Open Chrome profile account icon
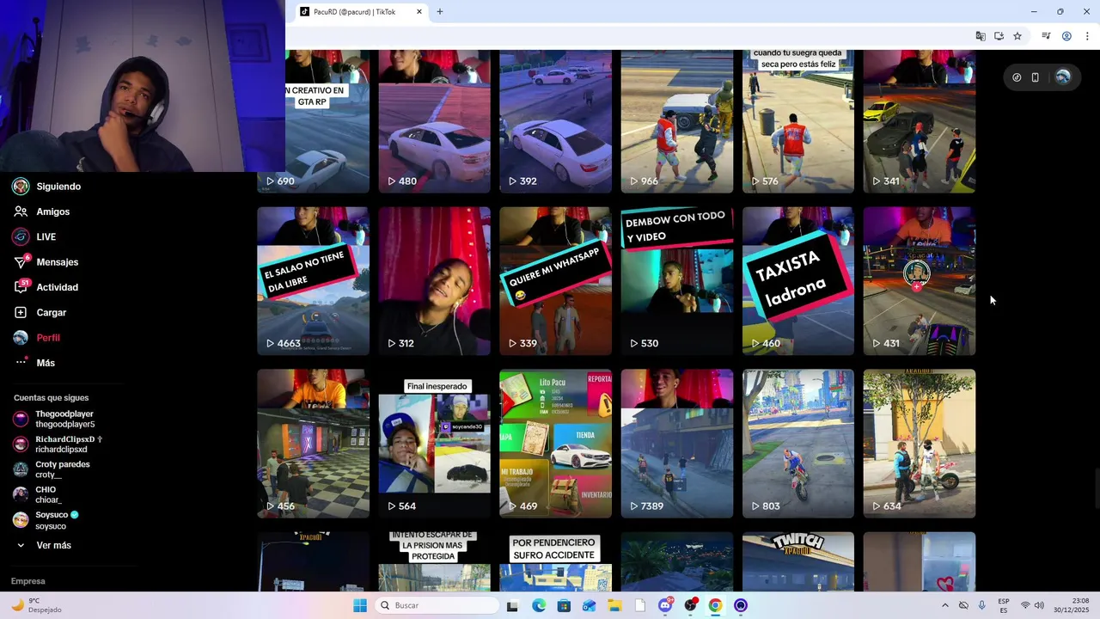This screenshot has height=619, width=1100. (1066, 36)
